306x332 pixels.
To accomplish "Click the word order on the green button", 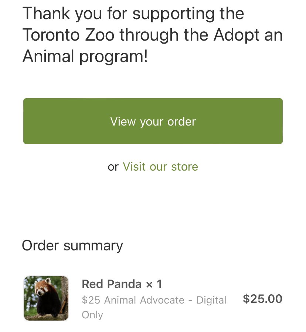I will tap(181, 121).
